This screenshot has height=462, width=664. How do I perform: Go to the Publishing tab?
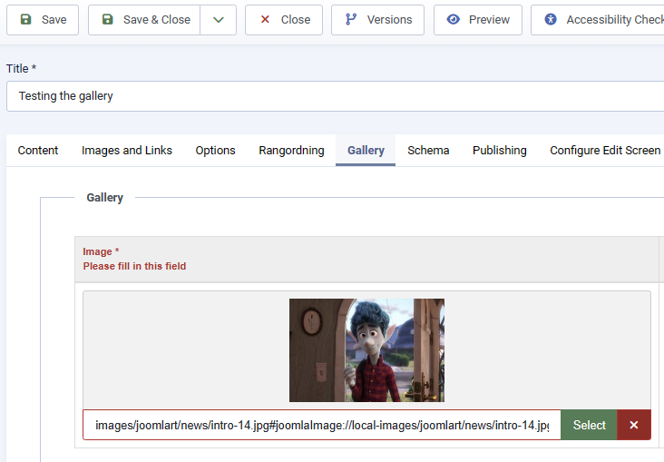click(x=499, y=151)
